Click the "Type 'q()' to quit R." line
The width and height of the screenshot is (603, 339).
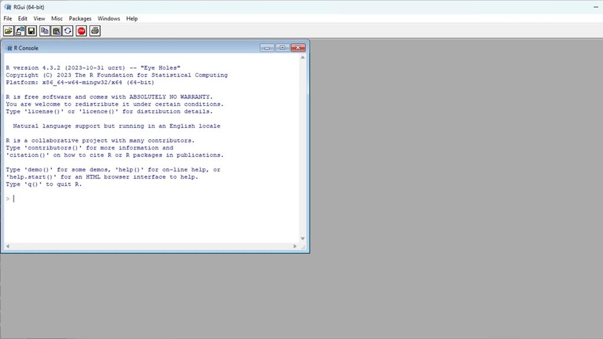pos(44,184)
